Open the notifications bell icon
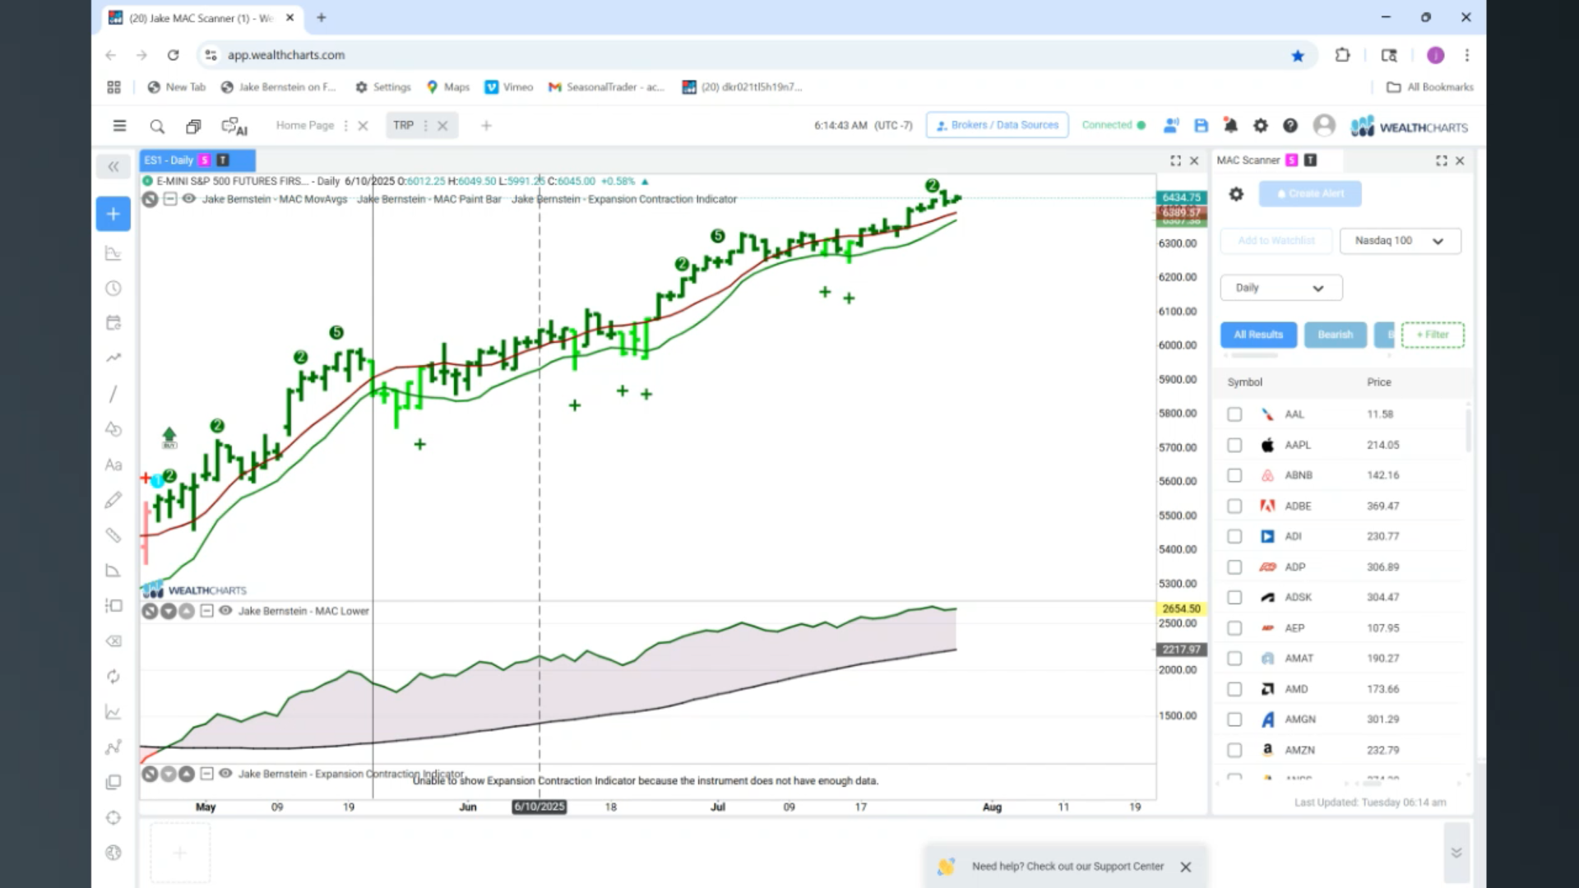Viewport: 1579px width, 888px height. click(1230, 126)
